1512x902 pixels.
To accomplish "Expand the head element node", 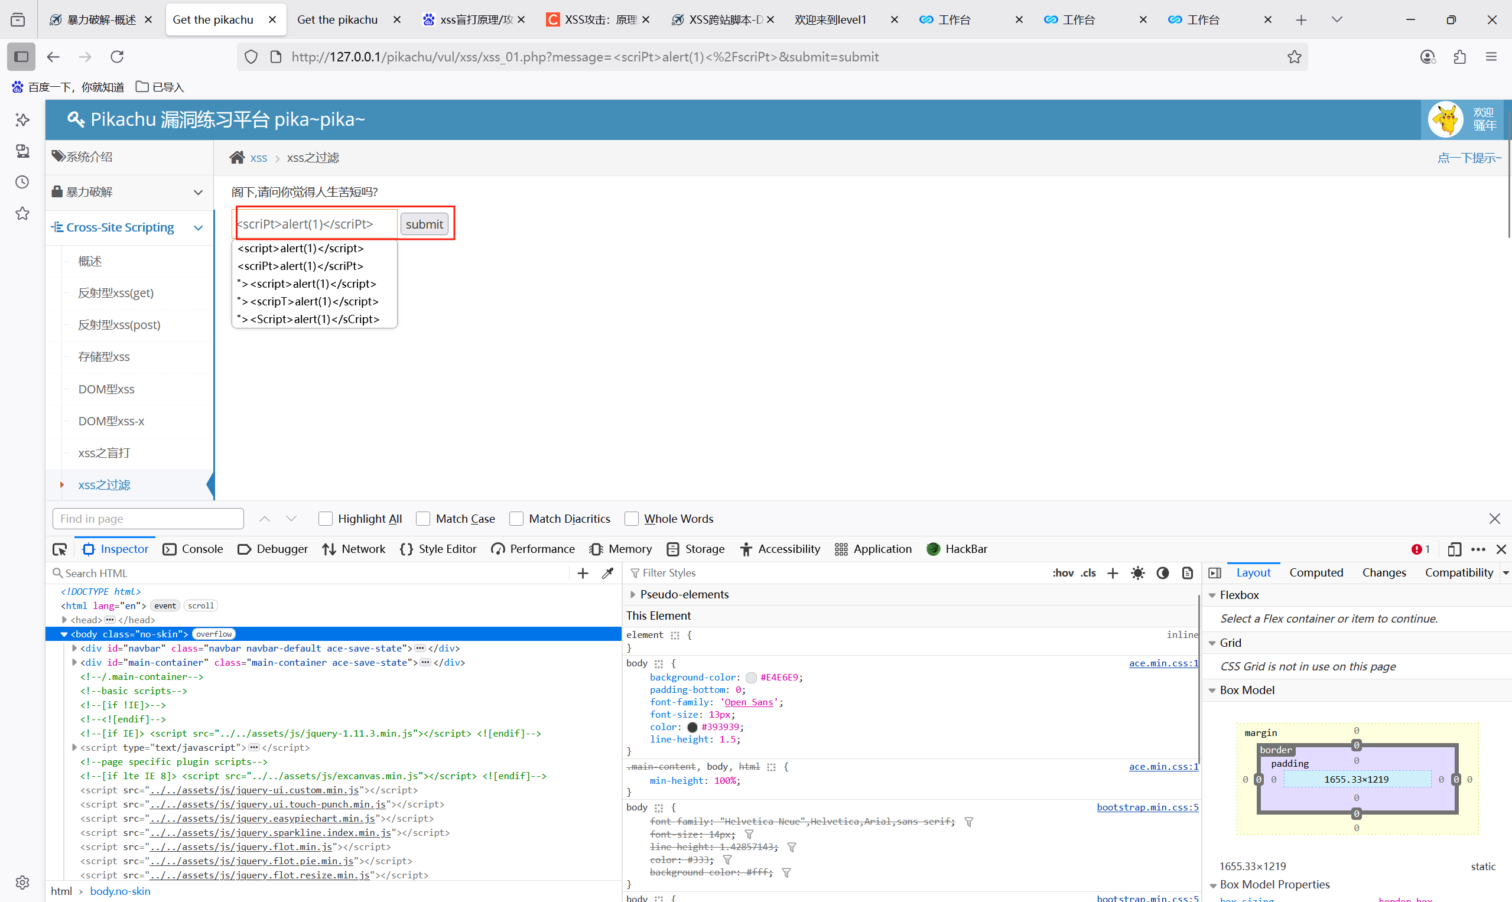I will (64, 621).
